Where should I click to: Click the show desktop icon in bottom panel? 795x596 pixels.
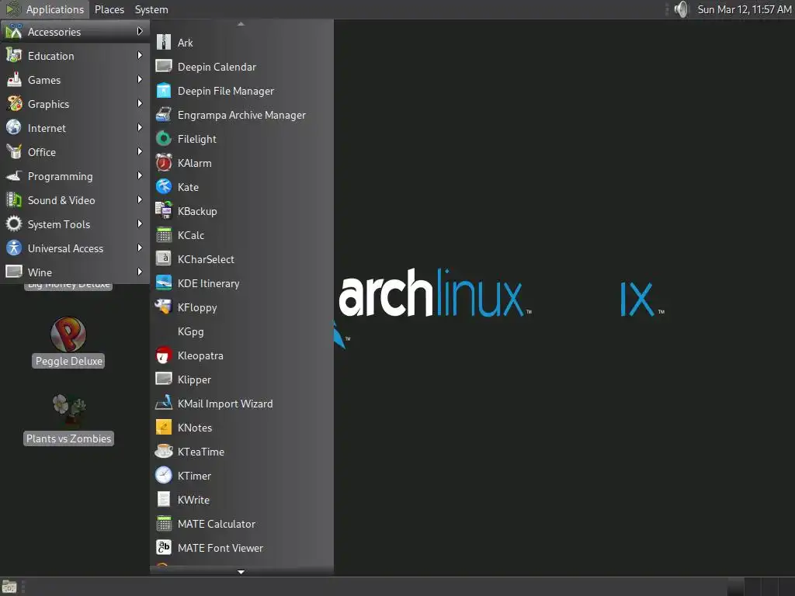click(9, 587)
